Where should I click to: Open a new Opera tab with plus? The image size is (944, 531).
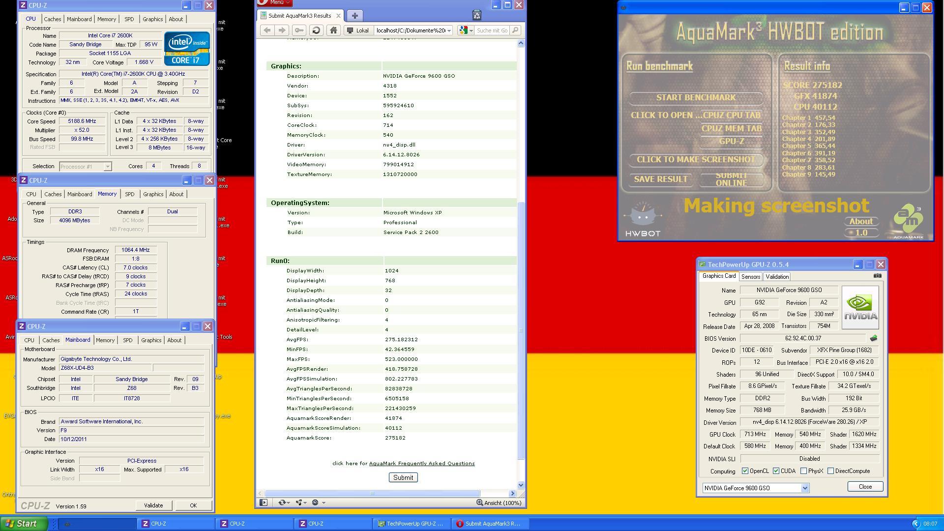[x=354, y=16]
